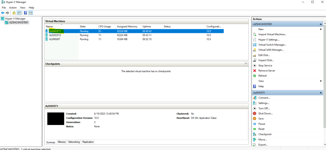Click the Configuration column header
Viewport: 326px width, 150px height.
[x=215, y=27]
